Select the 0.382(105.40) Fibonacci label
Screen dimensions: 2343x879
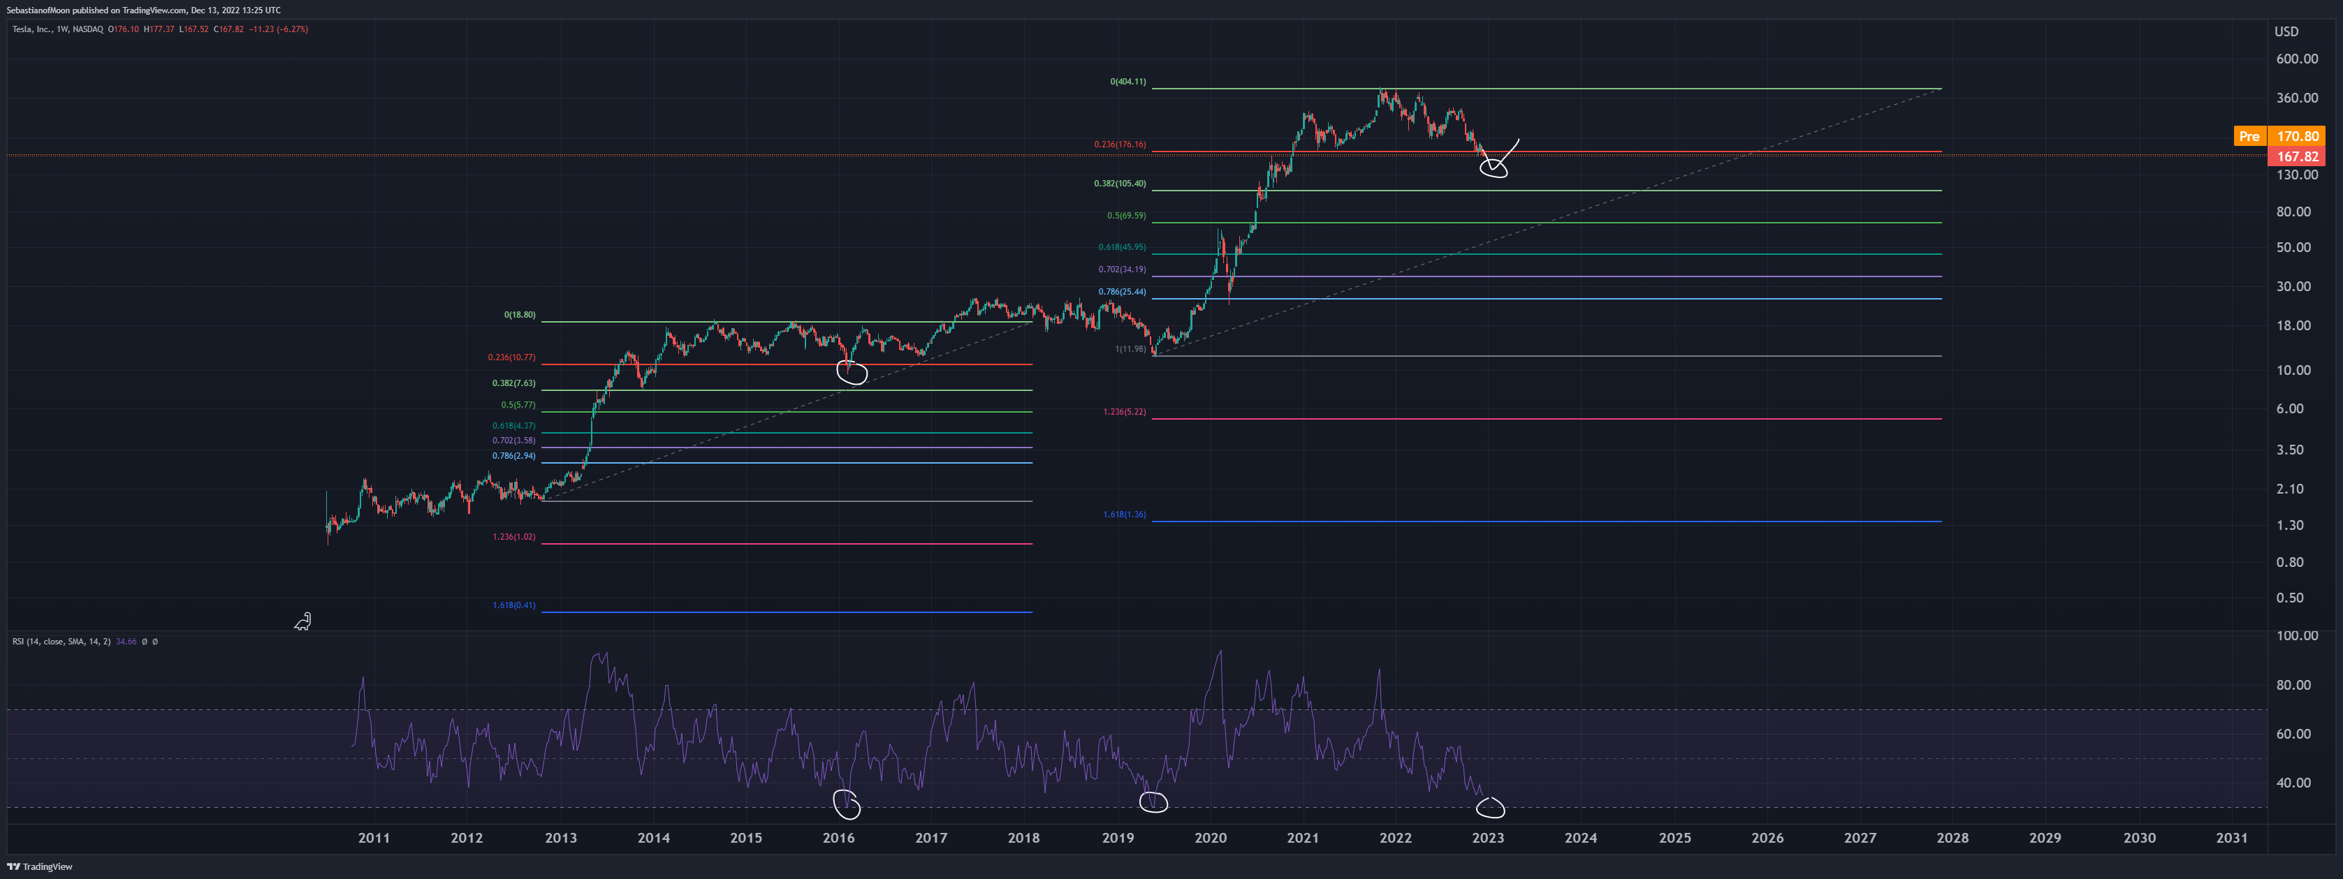click(1120, 184)
